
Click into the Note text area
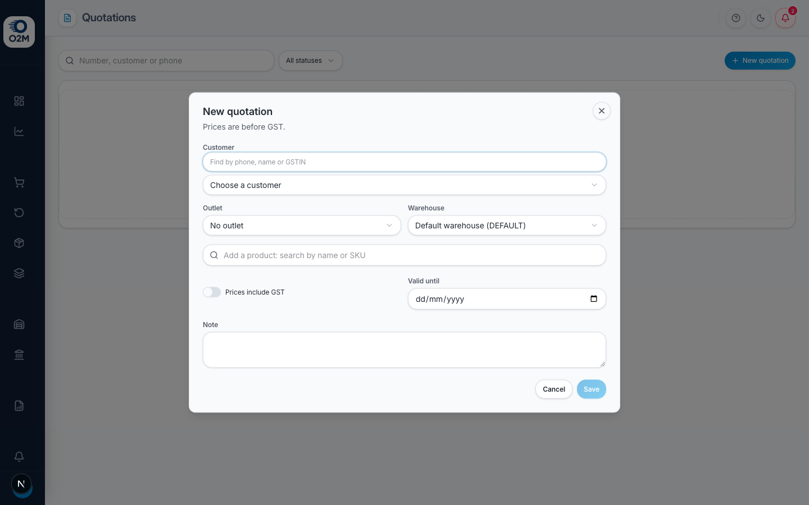click(404, 350)
